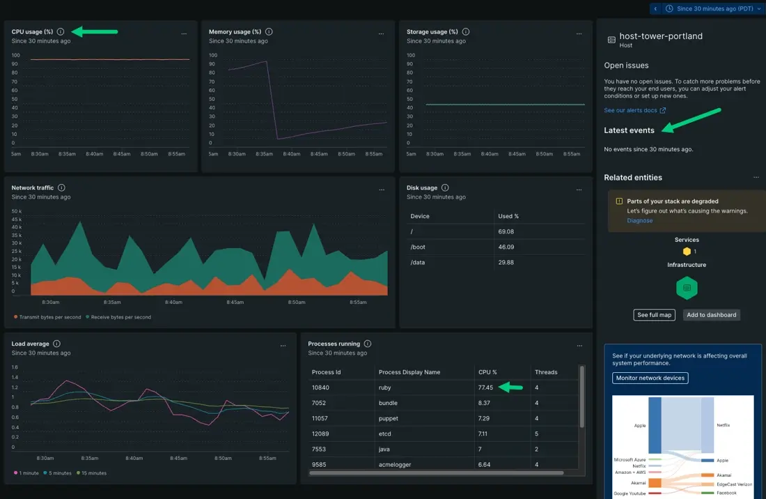
Task: Open CPU usage chart options menu
Action: pyautogui.click(x=184, y=33)
